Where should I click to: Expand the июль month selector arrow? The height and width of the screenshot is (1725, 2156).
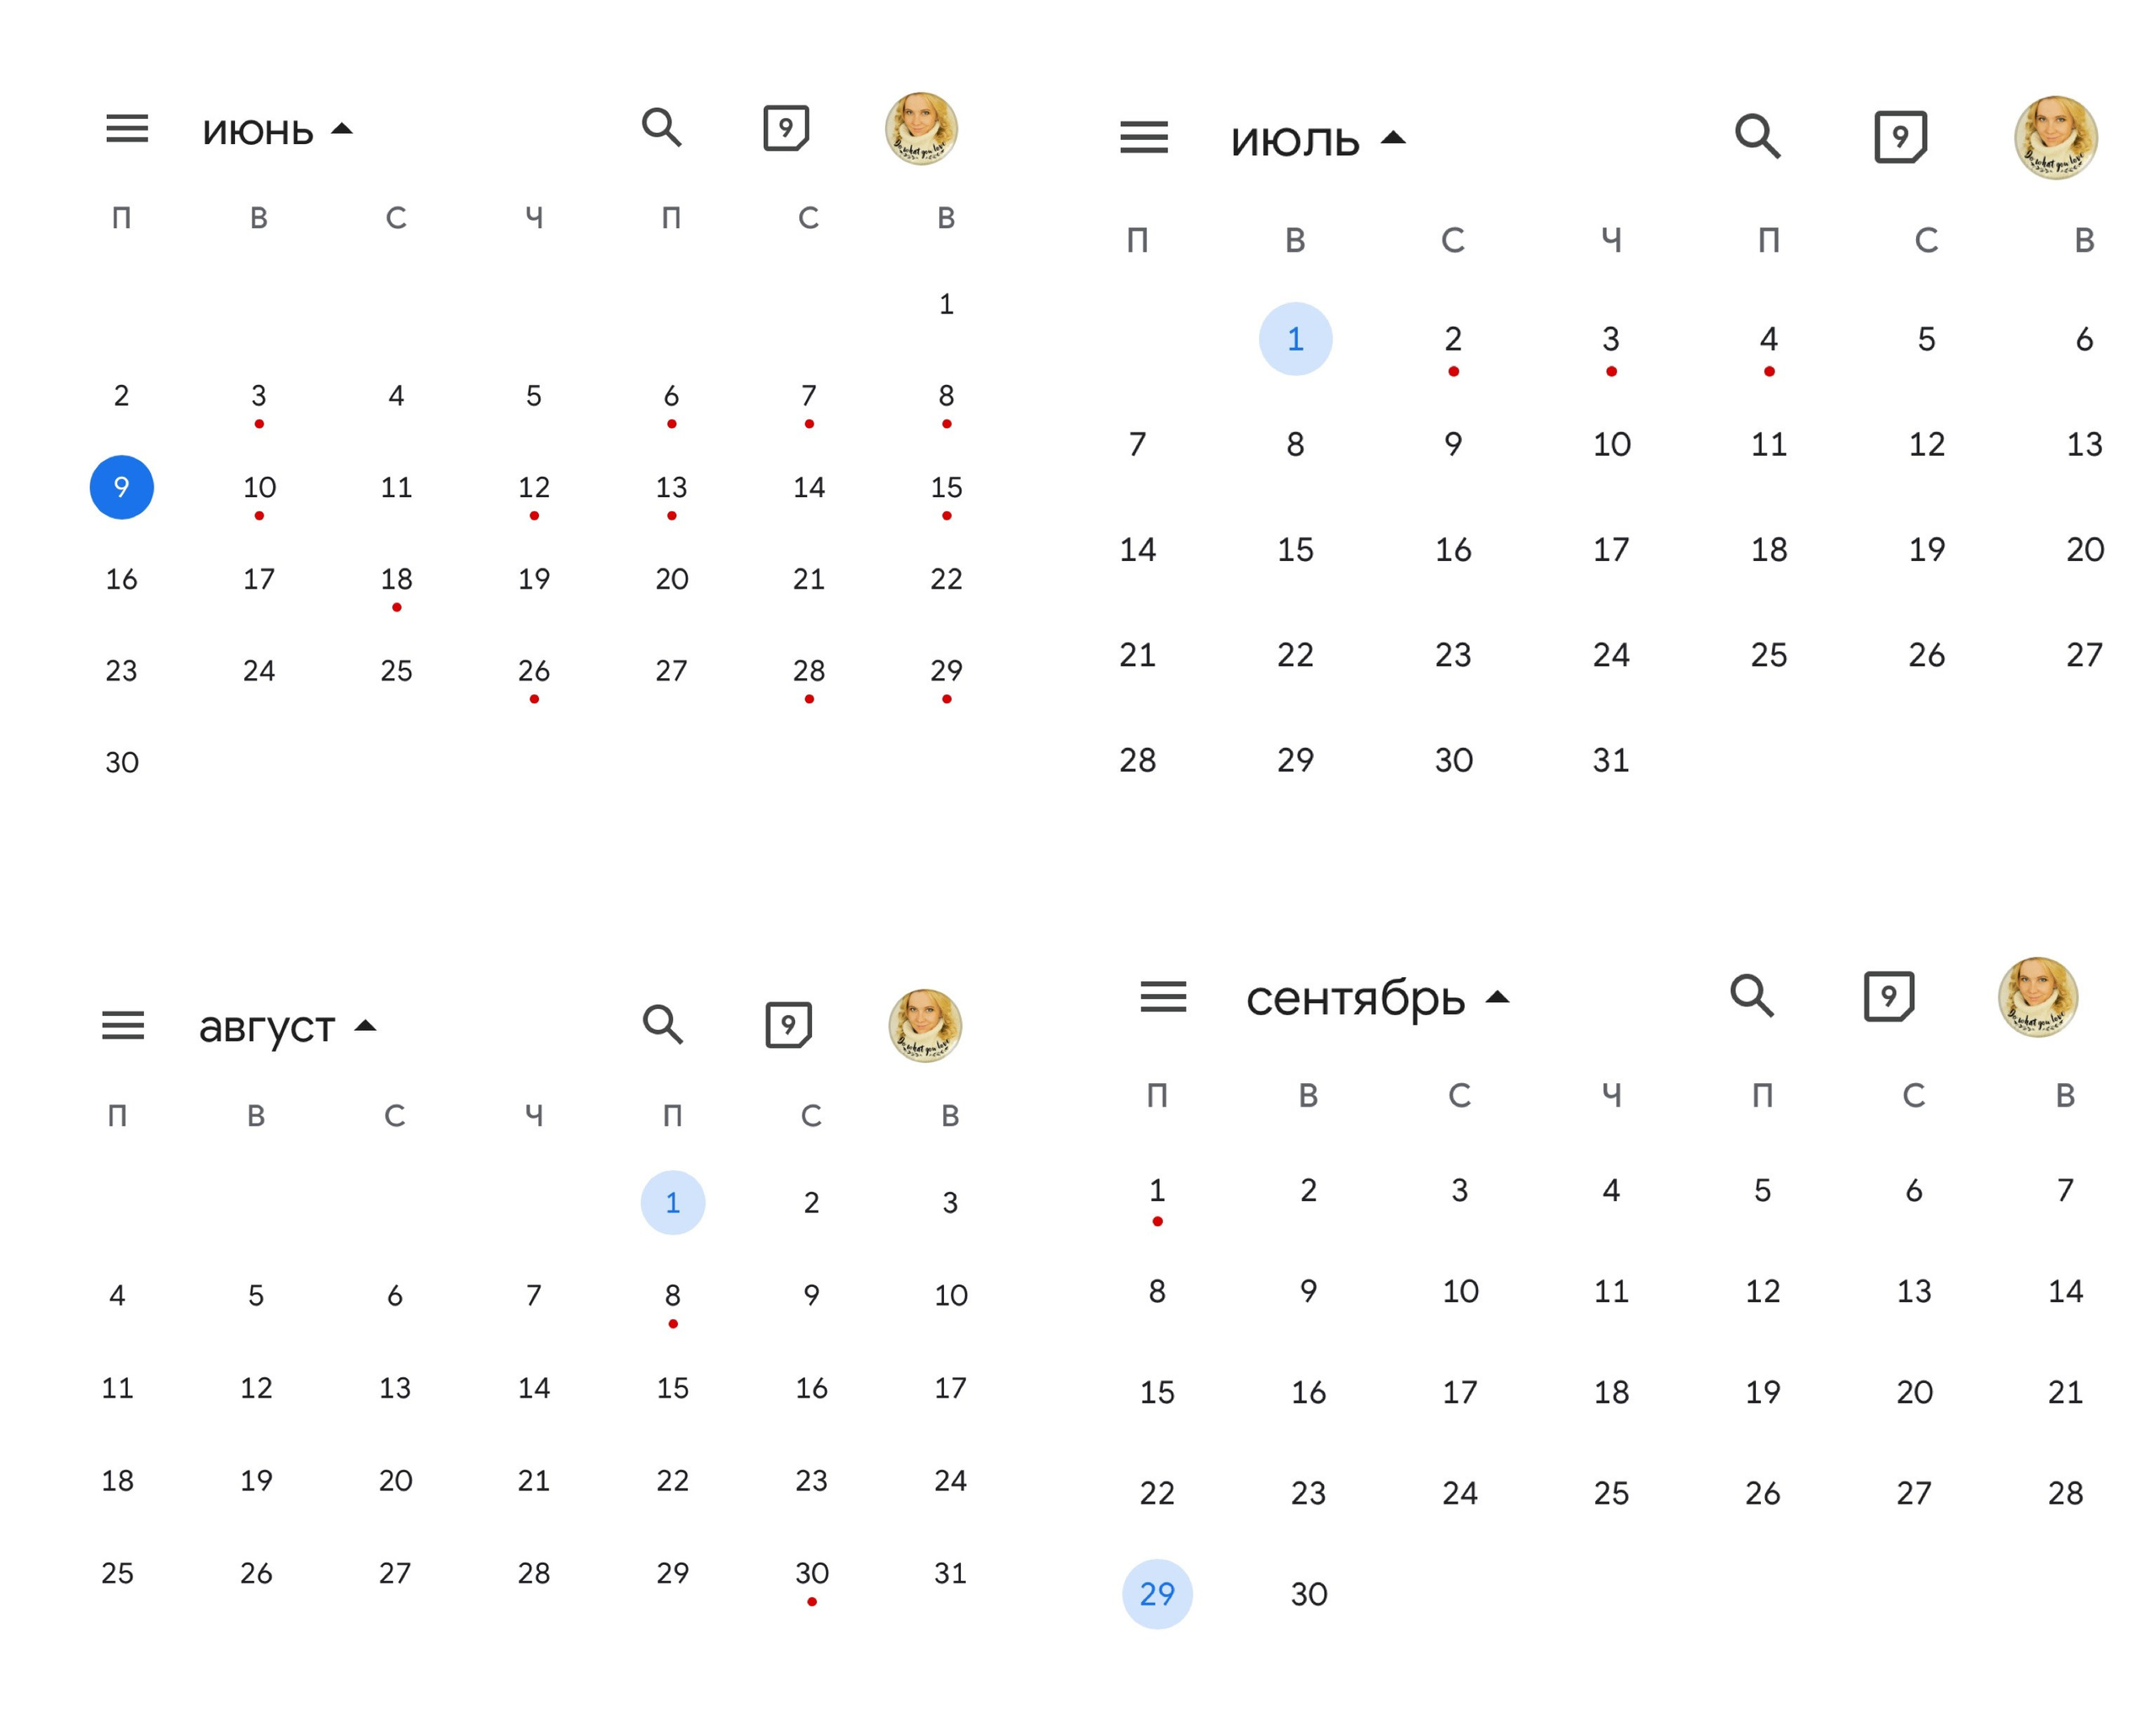coord(1393,138)
